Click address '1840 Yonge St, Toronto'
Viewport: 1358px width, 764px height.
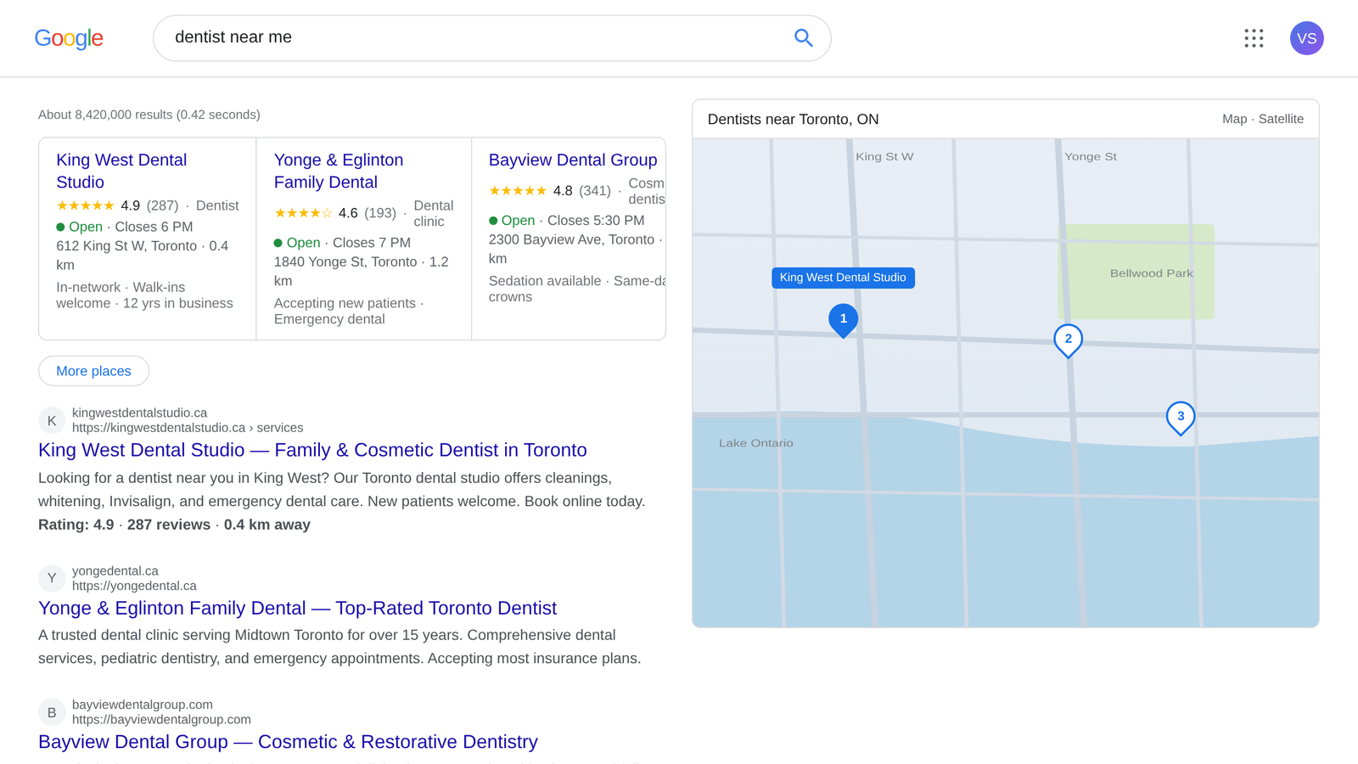click(345, 262)
